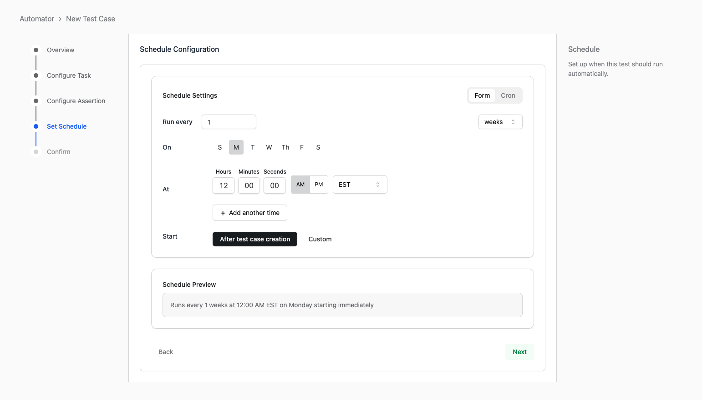Toggle Sunday in the day selector
Image resolution: width=702 pixels, height=400 pixels.
click(220, 147)
